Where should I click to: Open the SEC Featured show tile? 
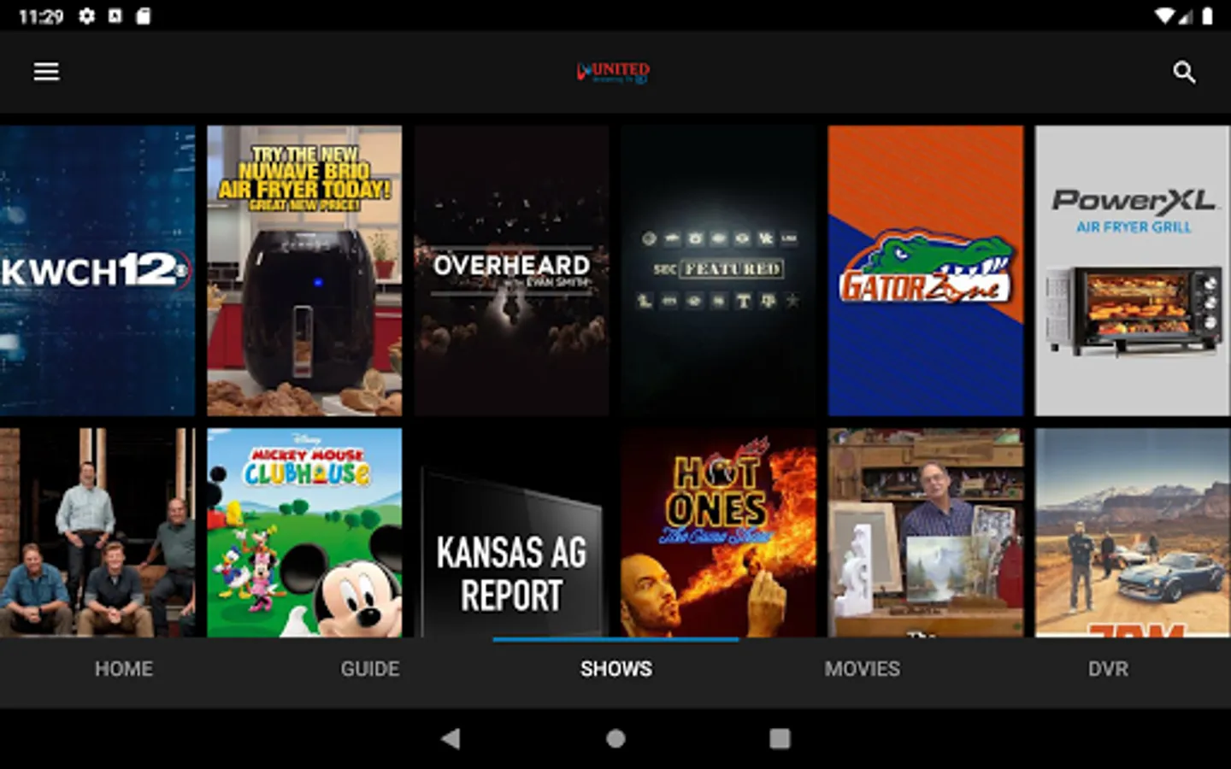[x=718, y=271]
